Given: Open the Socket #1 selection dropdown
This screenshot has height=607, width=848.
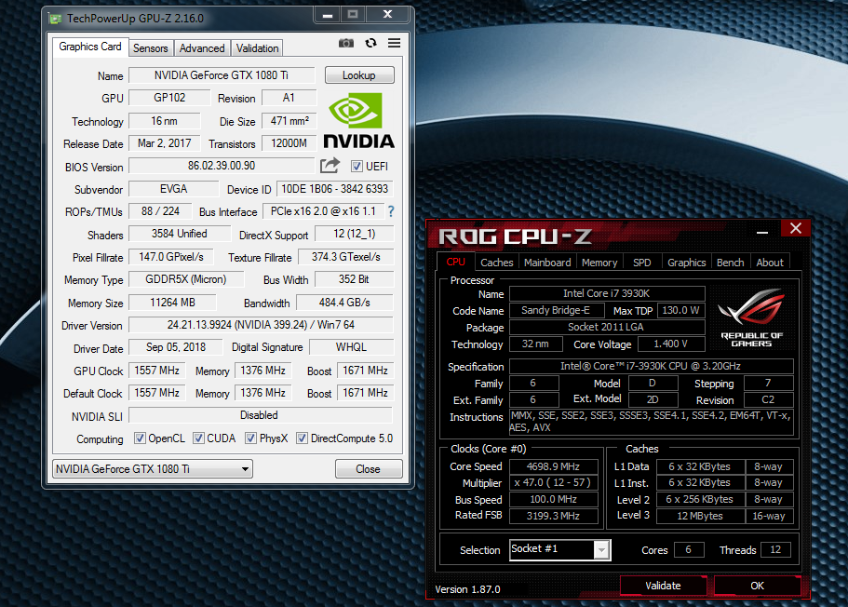Looking at the screenshot, I should point(559,549).
